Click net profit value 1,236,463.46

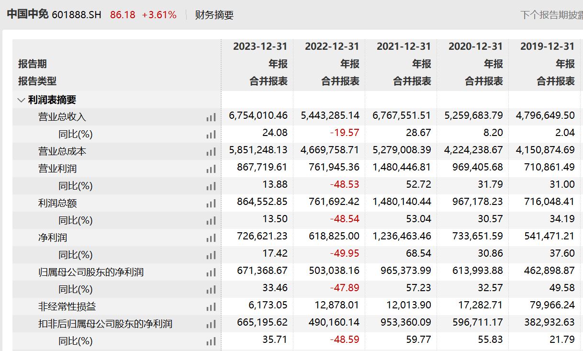(x=402, y=236)
